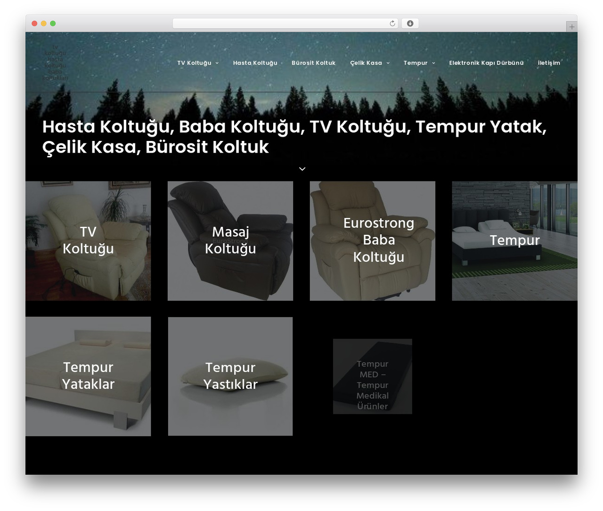The height and width of the screenshot is (511, 603).
Task: Click the browser download icon button
Action: pos(410,24)
